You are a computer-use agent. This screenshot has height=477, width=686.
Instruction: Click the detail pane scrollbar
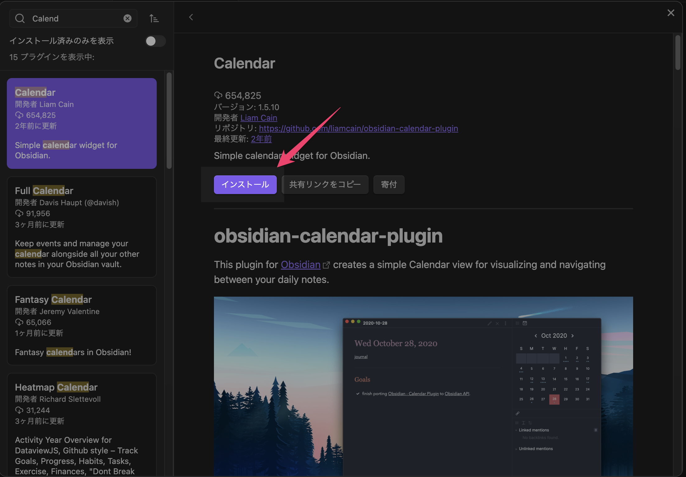678,53
